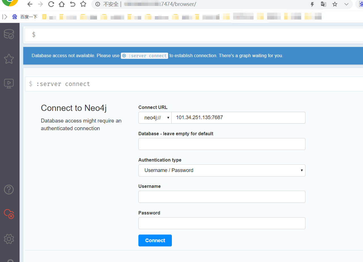The image size is (363, 262).
Task: Open the 百度一下 bookmark
Action: pyautogui.click(x=25, y=17)
